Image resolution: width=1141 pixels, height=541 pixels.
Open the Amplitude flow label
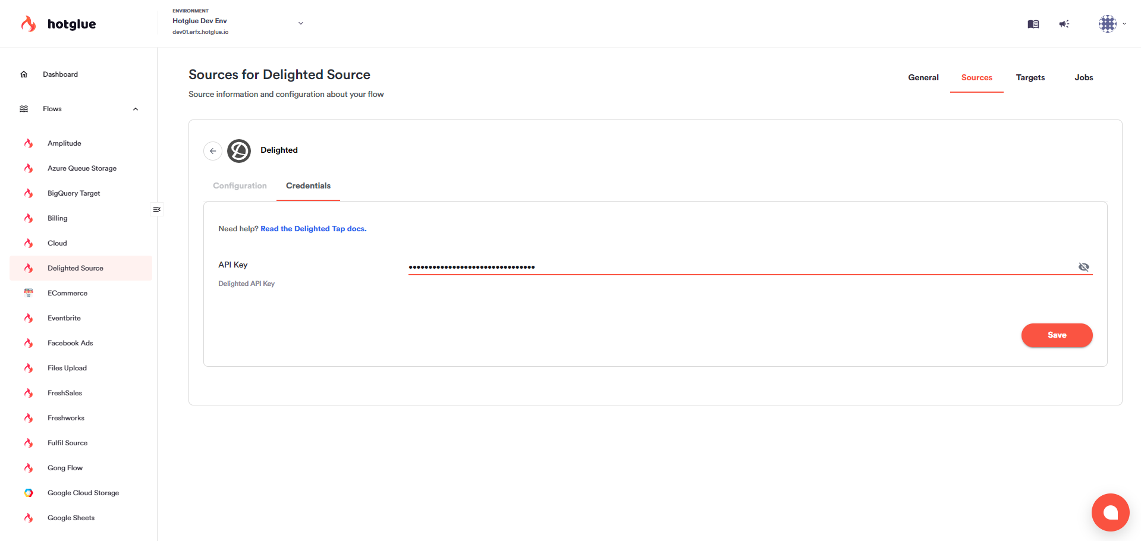[64, 143]
